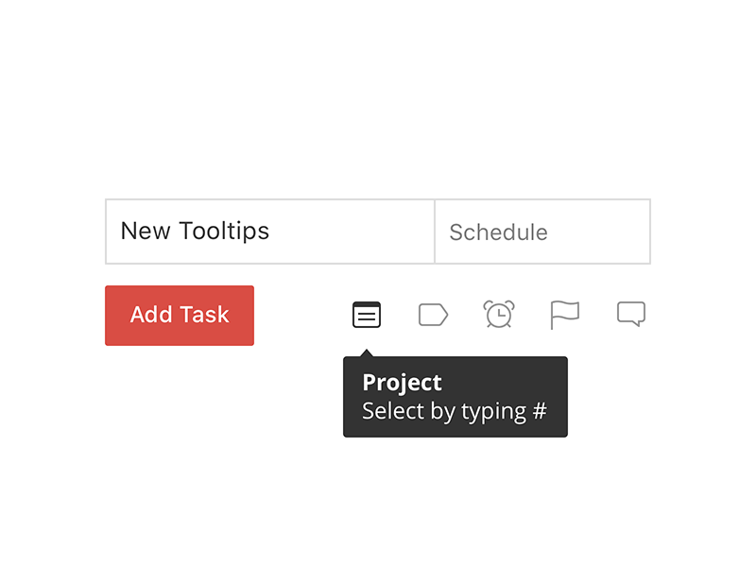Focus the task name field containing "New Tooltips"

click(269, 232)
